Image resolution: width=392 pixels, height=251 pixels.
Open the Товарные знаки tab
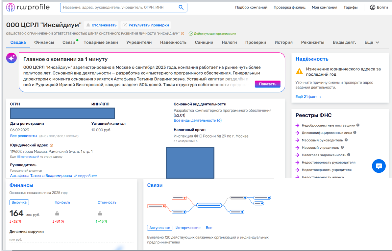click(x=101, y=42)
